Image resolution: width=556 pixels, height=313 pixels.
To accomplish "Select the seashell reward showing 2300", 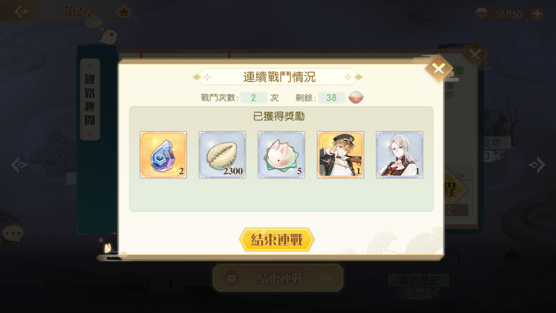I will tap(222, 155).
